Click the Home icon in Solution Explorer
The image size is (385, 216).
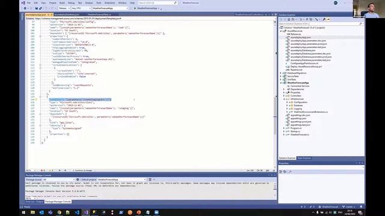289,19
